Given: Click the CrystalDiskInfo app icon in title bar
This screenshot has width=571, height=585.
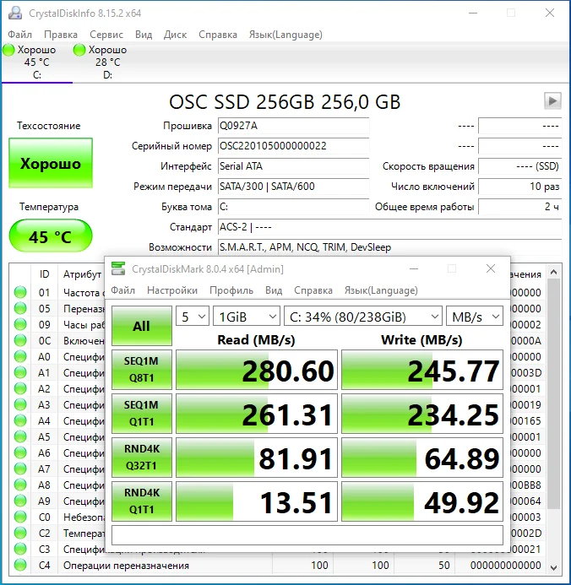Looking at the screenshot, I should (x=15, y=13).
